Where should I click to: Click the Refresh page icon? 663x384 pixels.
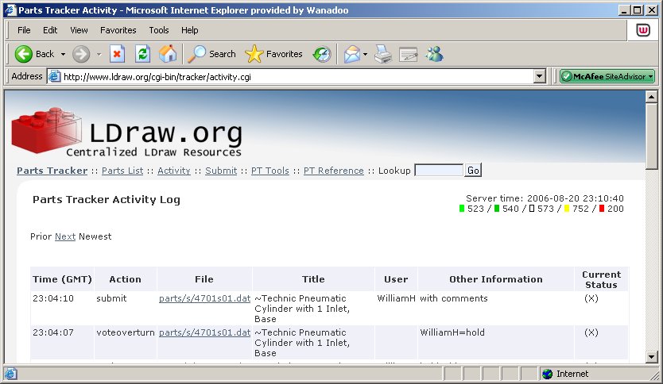142,54
